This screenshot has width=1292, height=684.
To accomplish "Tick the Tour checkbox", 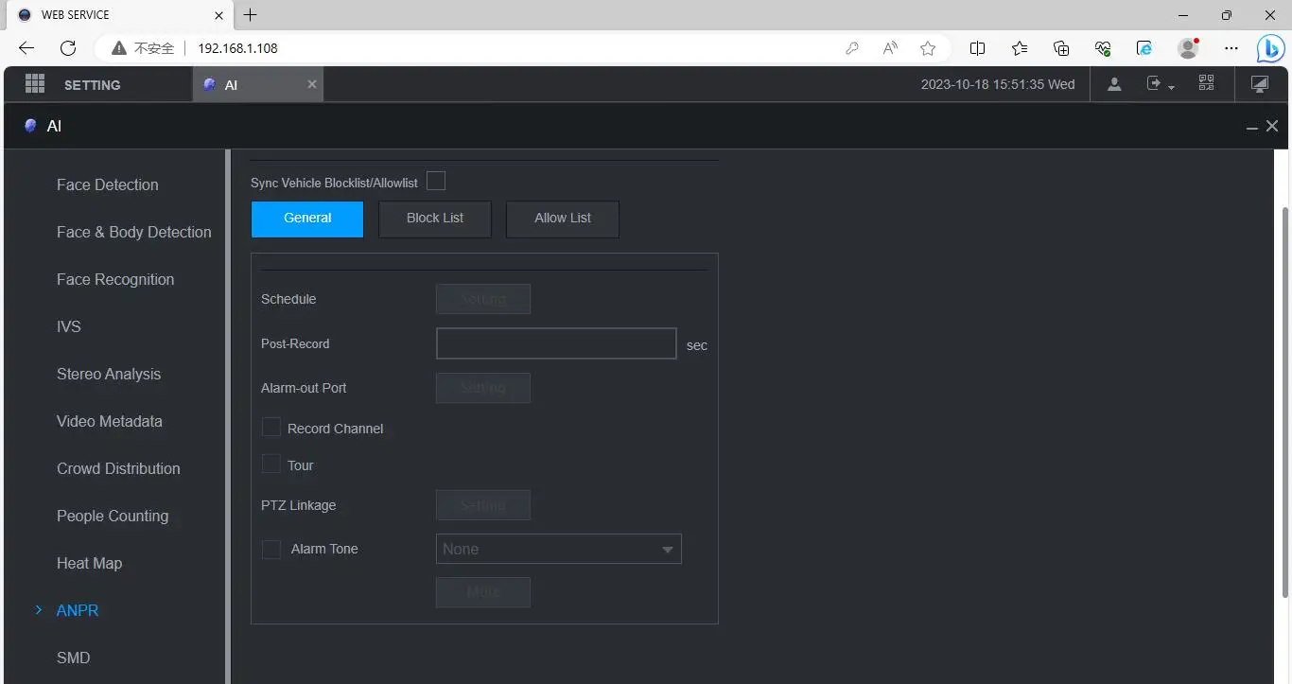I will tap(271, 465).
